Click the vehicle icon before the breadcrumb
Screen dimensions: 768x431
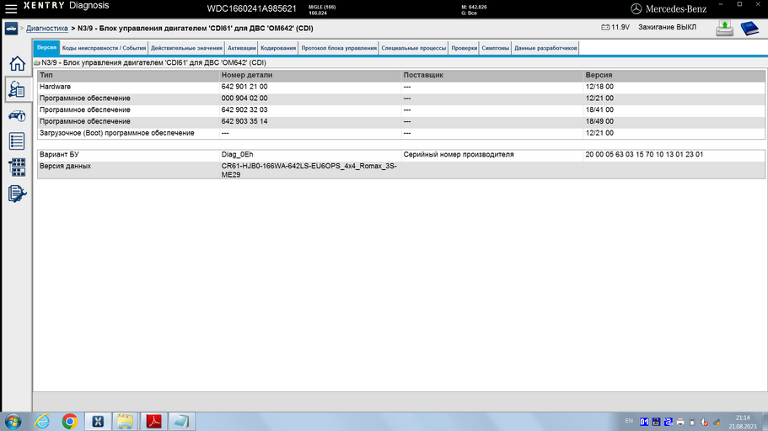[11, 29]
